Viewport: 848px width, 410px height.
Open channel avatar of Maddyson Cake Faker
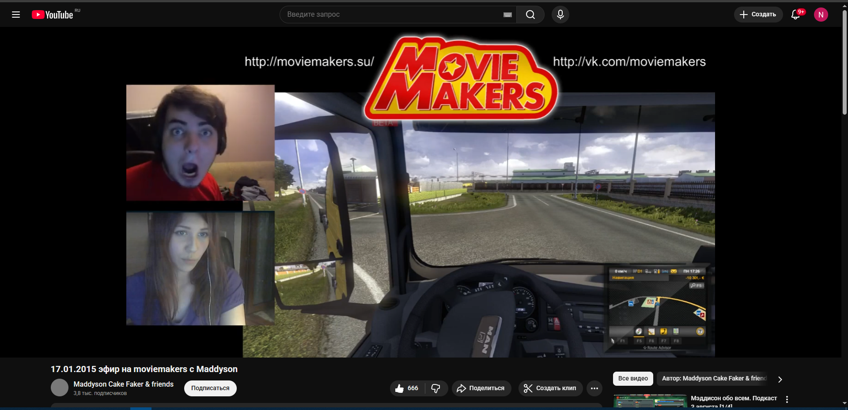[x=60, y=388]
